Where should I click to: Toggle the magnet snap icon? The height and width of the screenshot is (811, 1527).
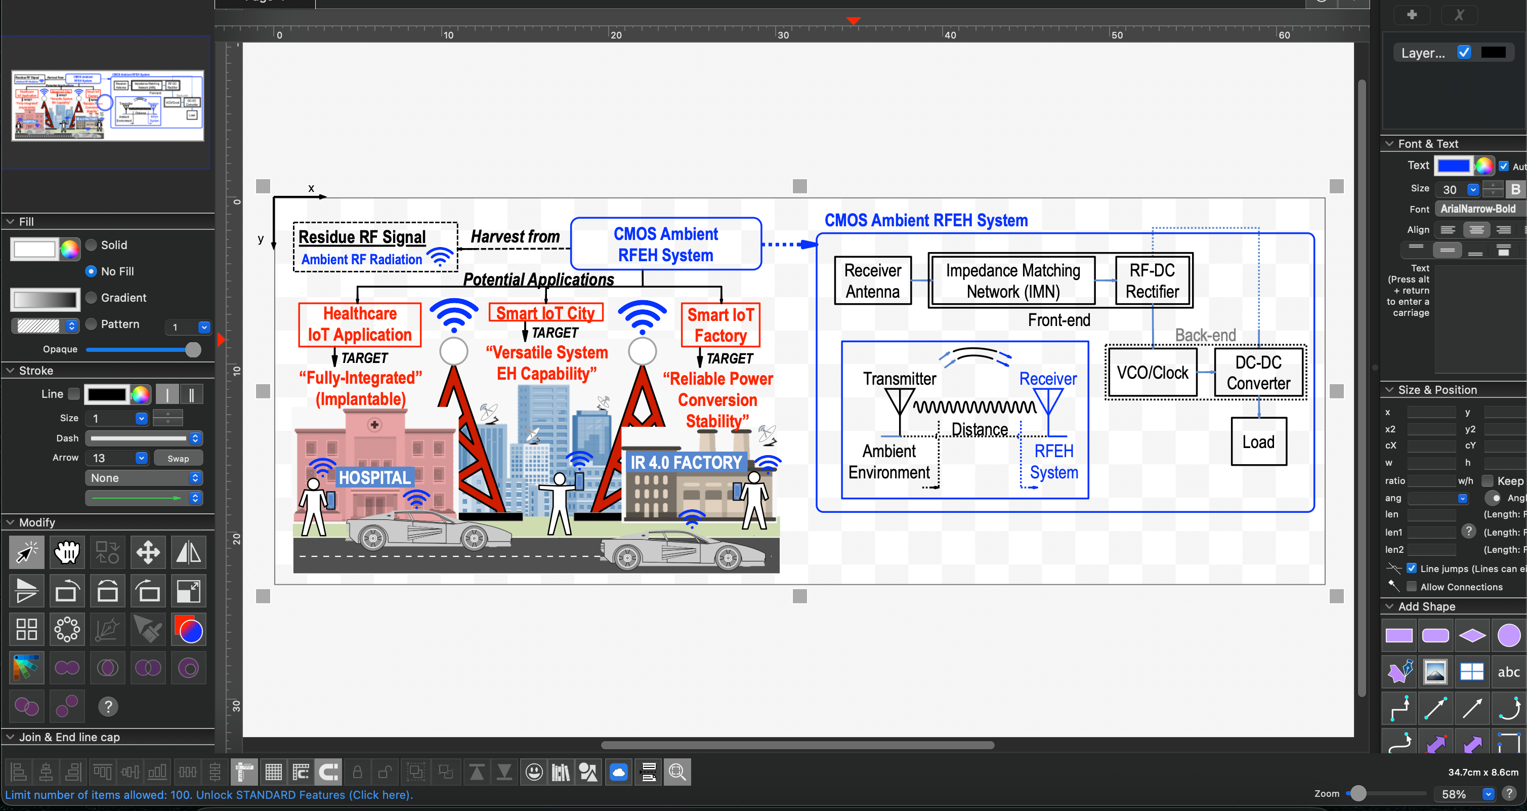[x=328, y=772]
